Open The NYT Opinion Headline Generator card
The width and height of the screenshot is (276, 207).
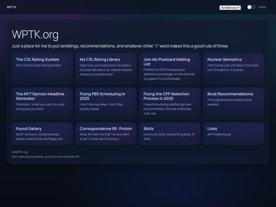tap(42, 103)
